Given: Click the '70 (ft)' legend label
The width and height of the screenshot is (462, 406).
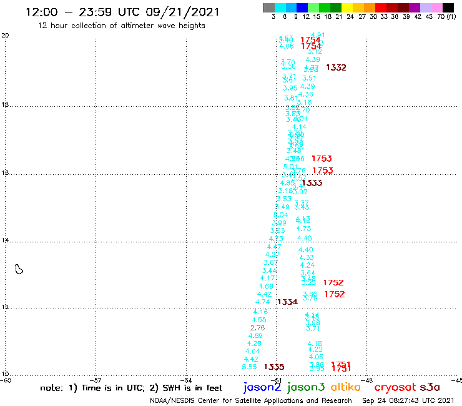Looking at the screenshot, I should pos(446,17).
